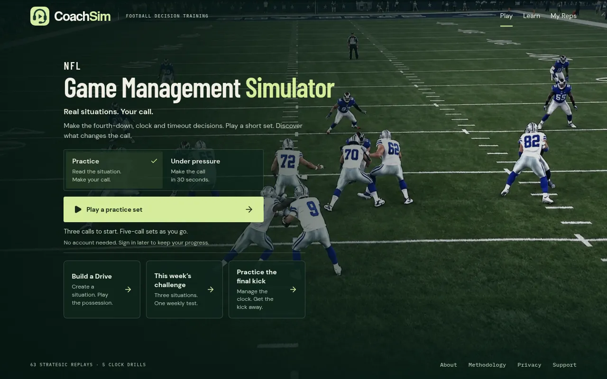Viewport: 607px width, 379px height.
Task: Open the Build a Drive card
Action: click(x=102, y=289)
